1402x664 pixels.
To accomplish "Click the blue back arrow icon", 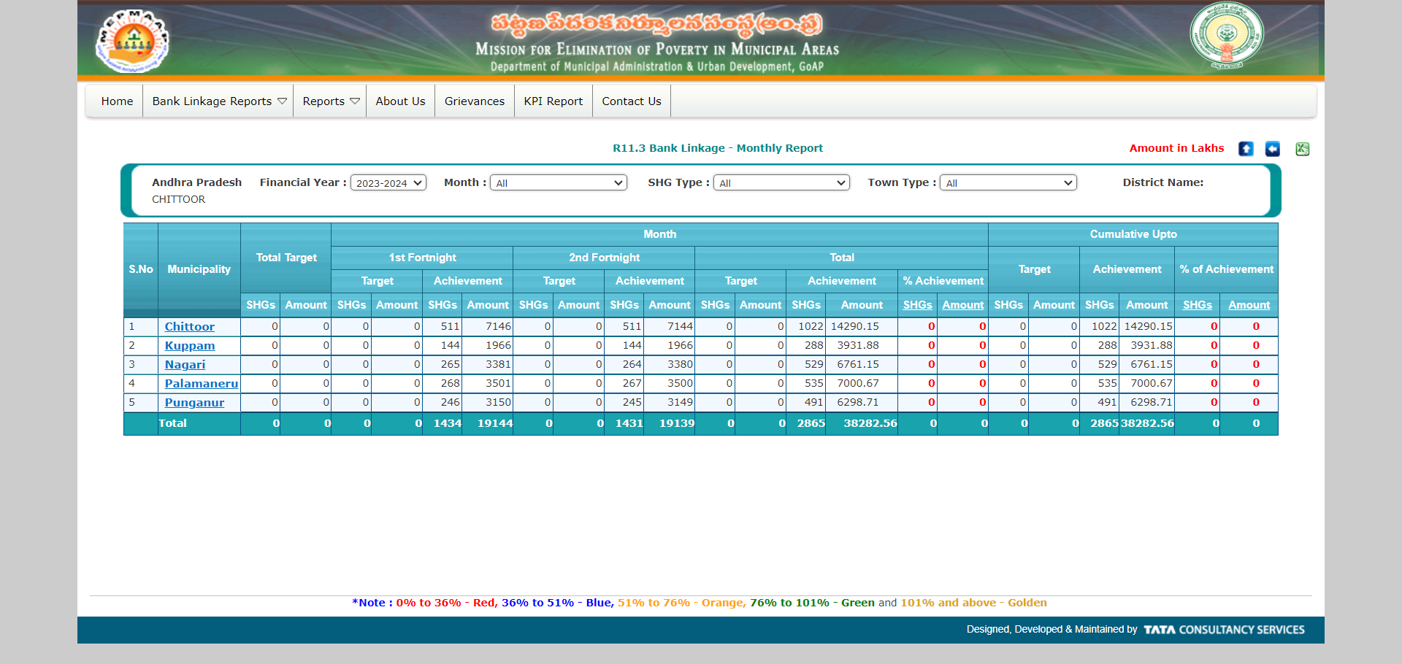I will pyautogui.click(x=1273, y=149).
